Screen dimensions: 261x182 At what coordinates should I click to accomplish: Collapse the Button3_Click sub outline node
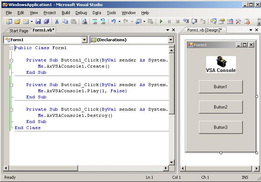pos(11,110)
